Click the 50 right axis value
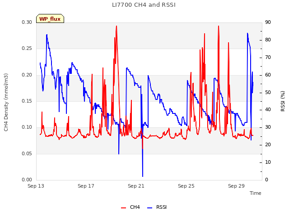Screen dimensions: 289x216 coord(268,92)
